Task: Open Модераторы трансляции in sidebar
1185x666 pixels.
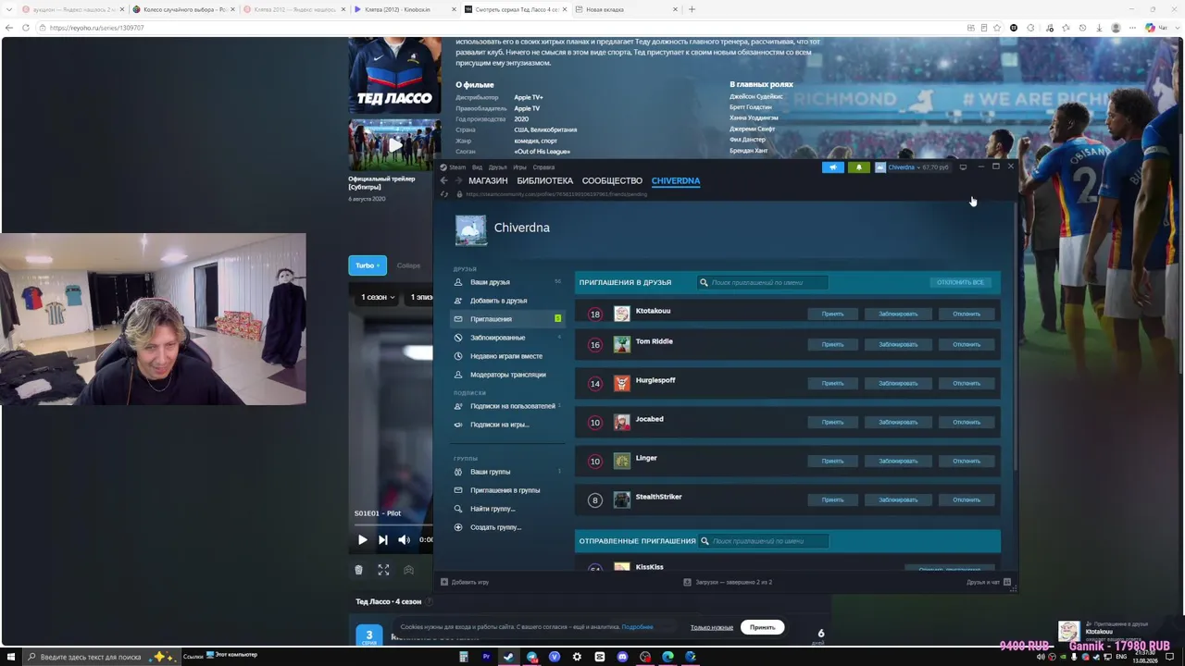Action: pos(507,375)
